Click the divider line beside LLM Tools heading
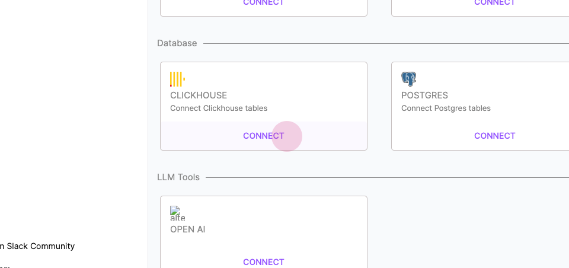Image resolution: width=569 pixels, height=268 pixels. pos(387,177)
